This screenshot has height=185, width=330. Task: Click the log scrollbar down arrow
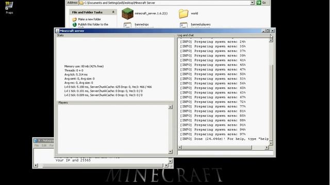(x=271, y=143)
